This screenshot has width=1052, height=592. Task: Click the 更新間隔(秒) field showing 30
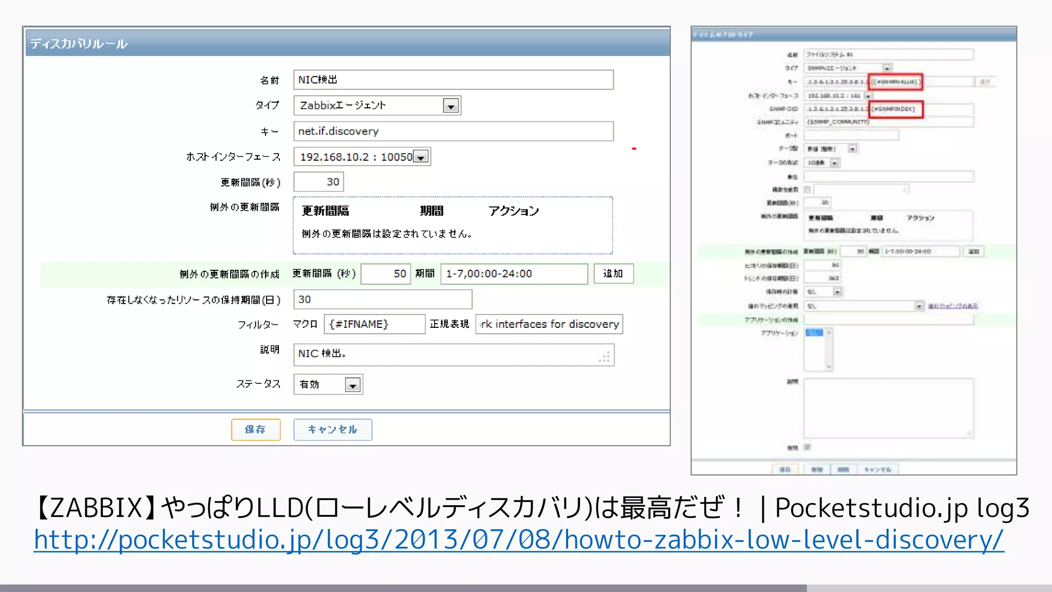(318, 182)
